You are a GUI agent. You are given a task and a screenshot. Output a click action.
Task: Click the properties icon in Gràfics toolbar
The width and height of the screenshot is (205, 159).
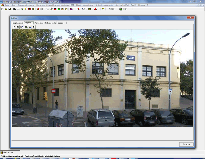pos(21,27)
